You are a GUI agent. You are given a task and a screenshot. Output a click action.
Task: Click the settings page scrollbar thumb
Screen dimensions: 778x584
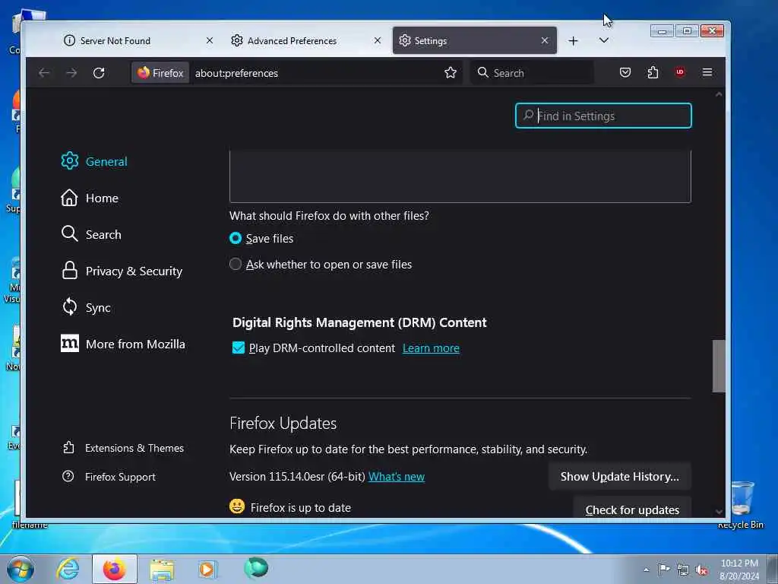719,366
